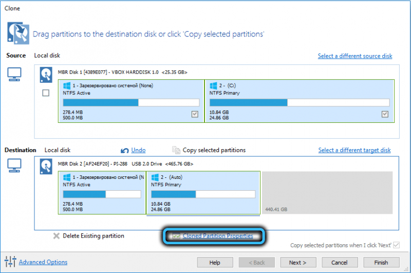Screen dimensions: 411x273
Task: Click the Cancel button
Action: pyautogui.click(x=340, y=263)
